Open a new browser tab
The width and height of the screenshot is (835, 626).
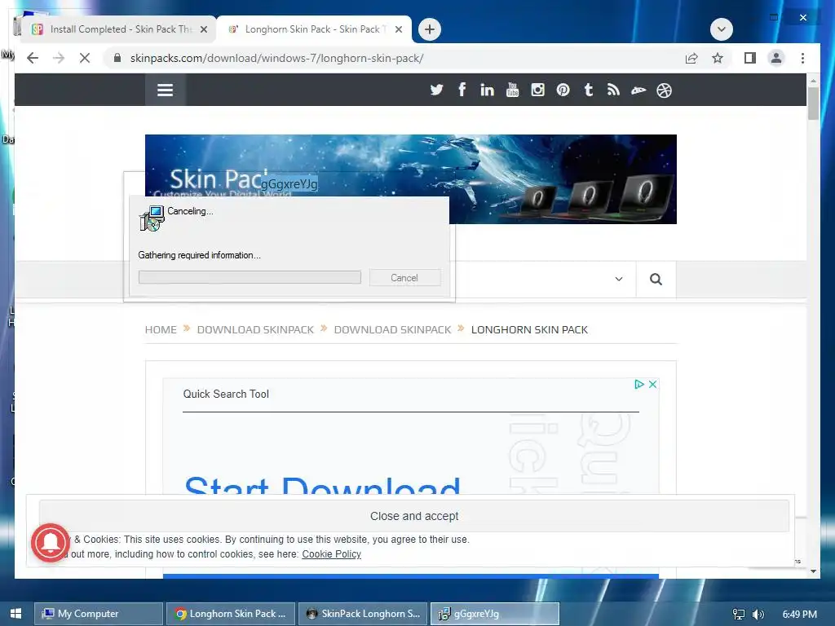click(430, 29)
